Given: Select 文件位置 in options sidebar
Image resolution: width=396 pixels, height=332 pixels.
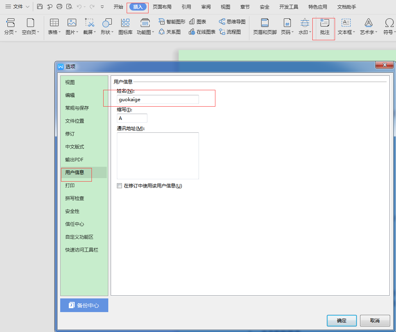Looking at the screenshot, I should tap(75, 121).
